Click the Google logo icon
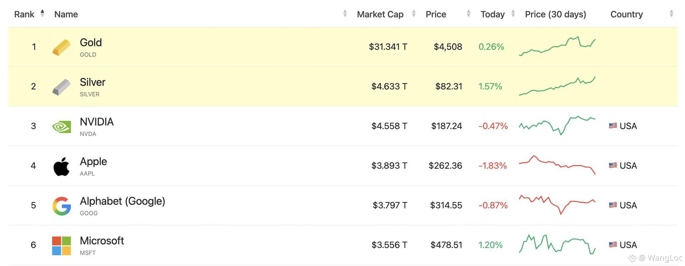Viewport: 685px width, 266px height. pyautogui.click(x=62, y=206)
